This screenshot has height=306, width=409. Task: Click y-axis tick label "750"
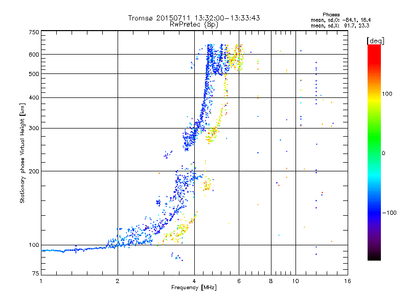(x=34, y=32)
